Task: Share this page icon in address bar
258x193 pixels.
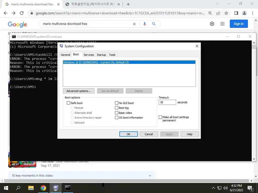Action: 218,13
